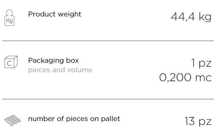Image resolution: width=216 pixels, height=138 pixels.
Task: Click the 0,200 mc volume value
Action: 185,78
